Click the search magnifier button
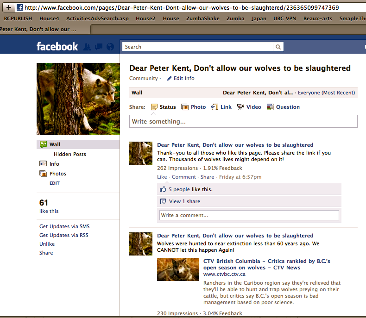The image size is (366, 318). point(278,47)
